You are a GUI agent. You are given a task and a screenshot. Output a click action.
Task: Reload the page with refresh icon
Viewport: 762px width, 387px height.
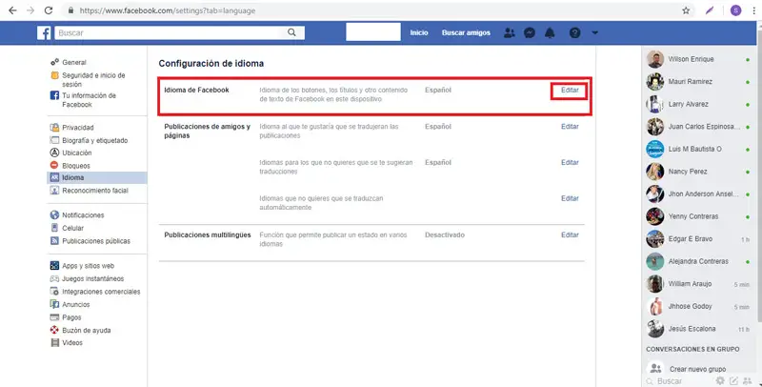49,10
